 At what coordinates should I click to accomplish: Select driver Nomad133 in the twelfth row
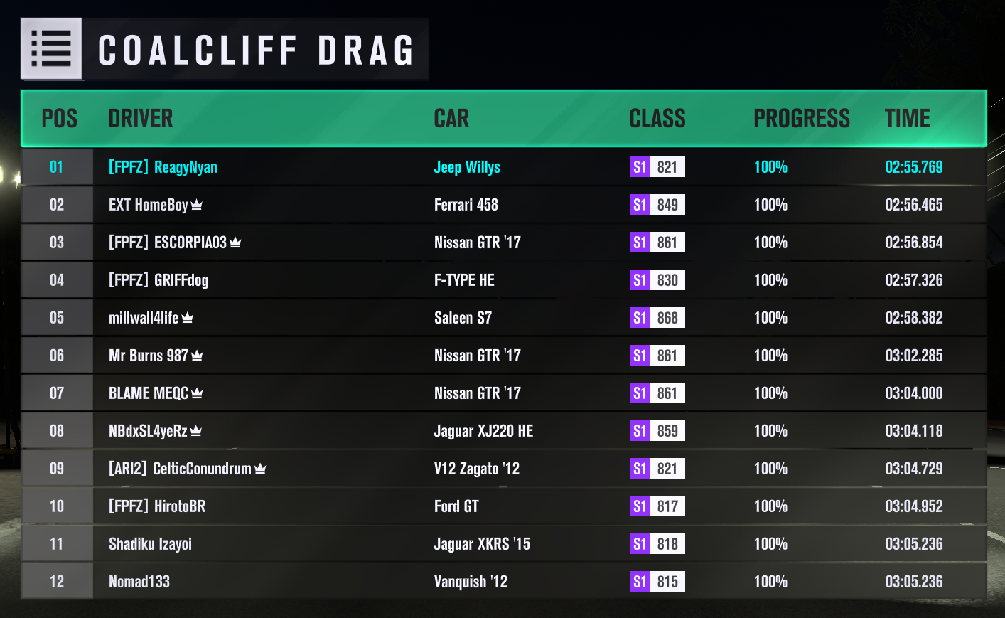click(139, 582)
